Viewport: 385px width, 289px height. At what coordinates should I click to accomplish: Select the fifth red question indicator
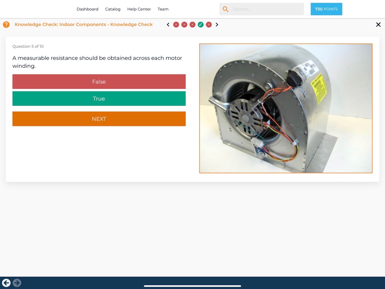tap(209, 25)
